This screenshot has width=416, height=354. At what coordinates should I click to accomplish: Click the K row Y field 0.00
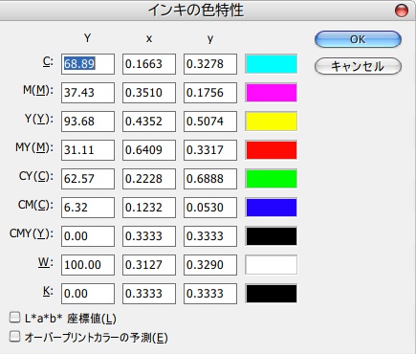pos(88,294)
